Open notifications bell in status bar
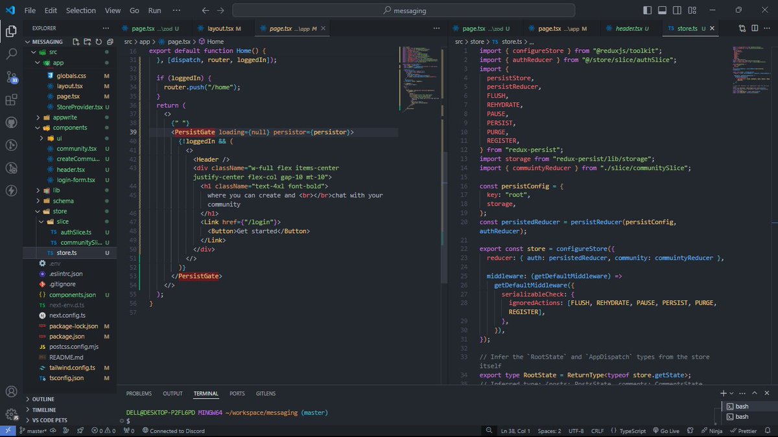The image size is (778, 437). coord(768,431)
